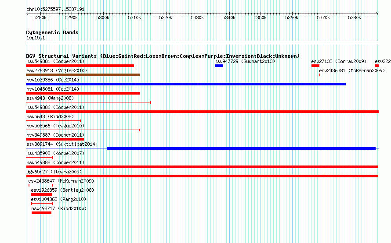Viewport: 391px width, 243px height.
Task: Click the thick blue bar of esv3891744
Action: [241, 148]
